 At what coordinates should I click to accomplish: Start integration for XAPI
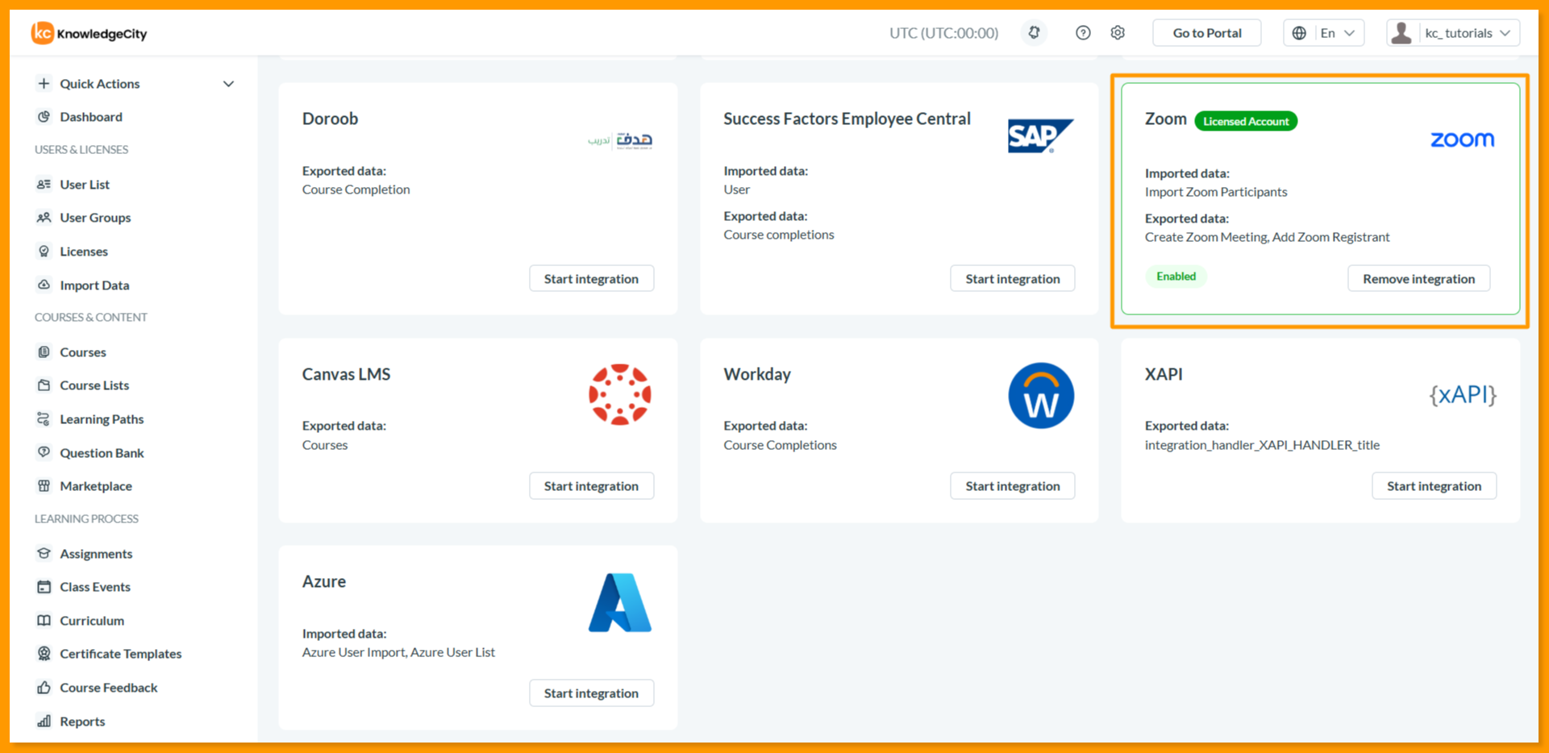(1434, 486)
